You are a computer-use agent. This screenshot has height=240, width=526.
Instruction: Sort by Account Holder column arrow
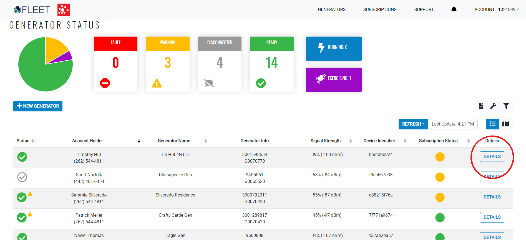(x=139, y=141)
